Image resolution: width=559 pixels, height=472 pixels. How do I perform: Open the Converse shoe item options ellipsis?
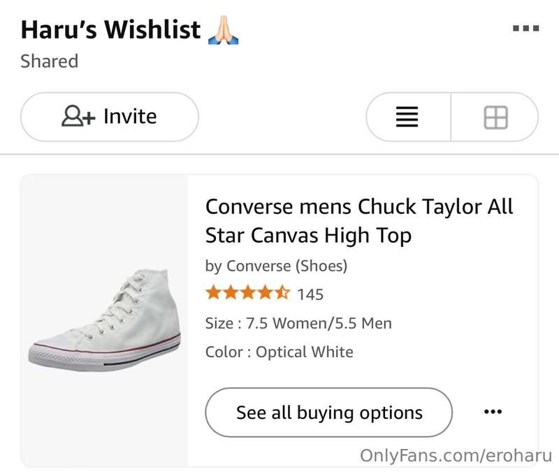tap(493, 412)
